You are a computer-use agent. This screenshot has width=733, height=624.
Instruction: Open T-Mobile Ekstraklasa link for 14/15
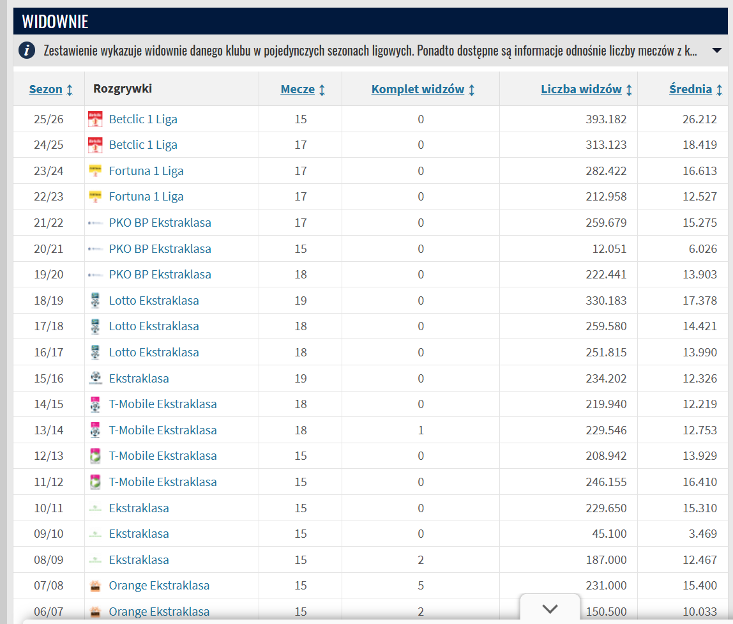[x=163, y=404]
